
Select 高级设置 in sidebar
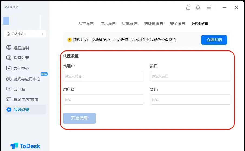click(x=25, y=110)
